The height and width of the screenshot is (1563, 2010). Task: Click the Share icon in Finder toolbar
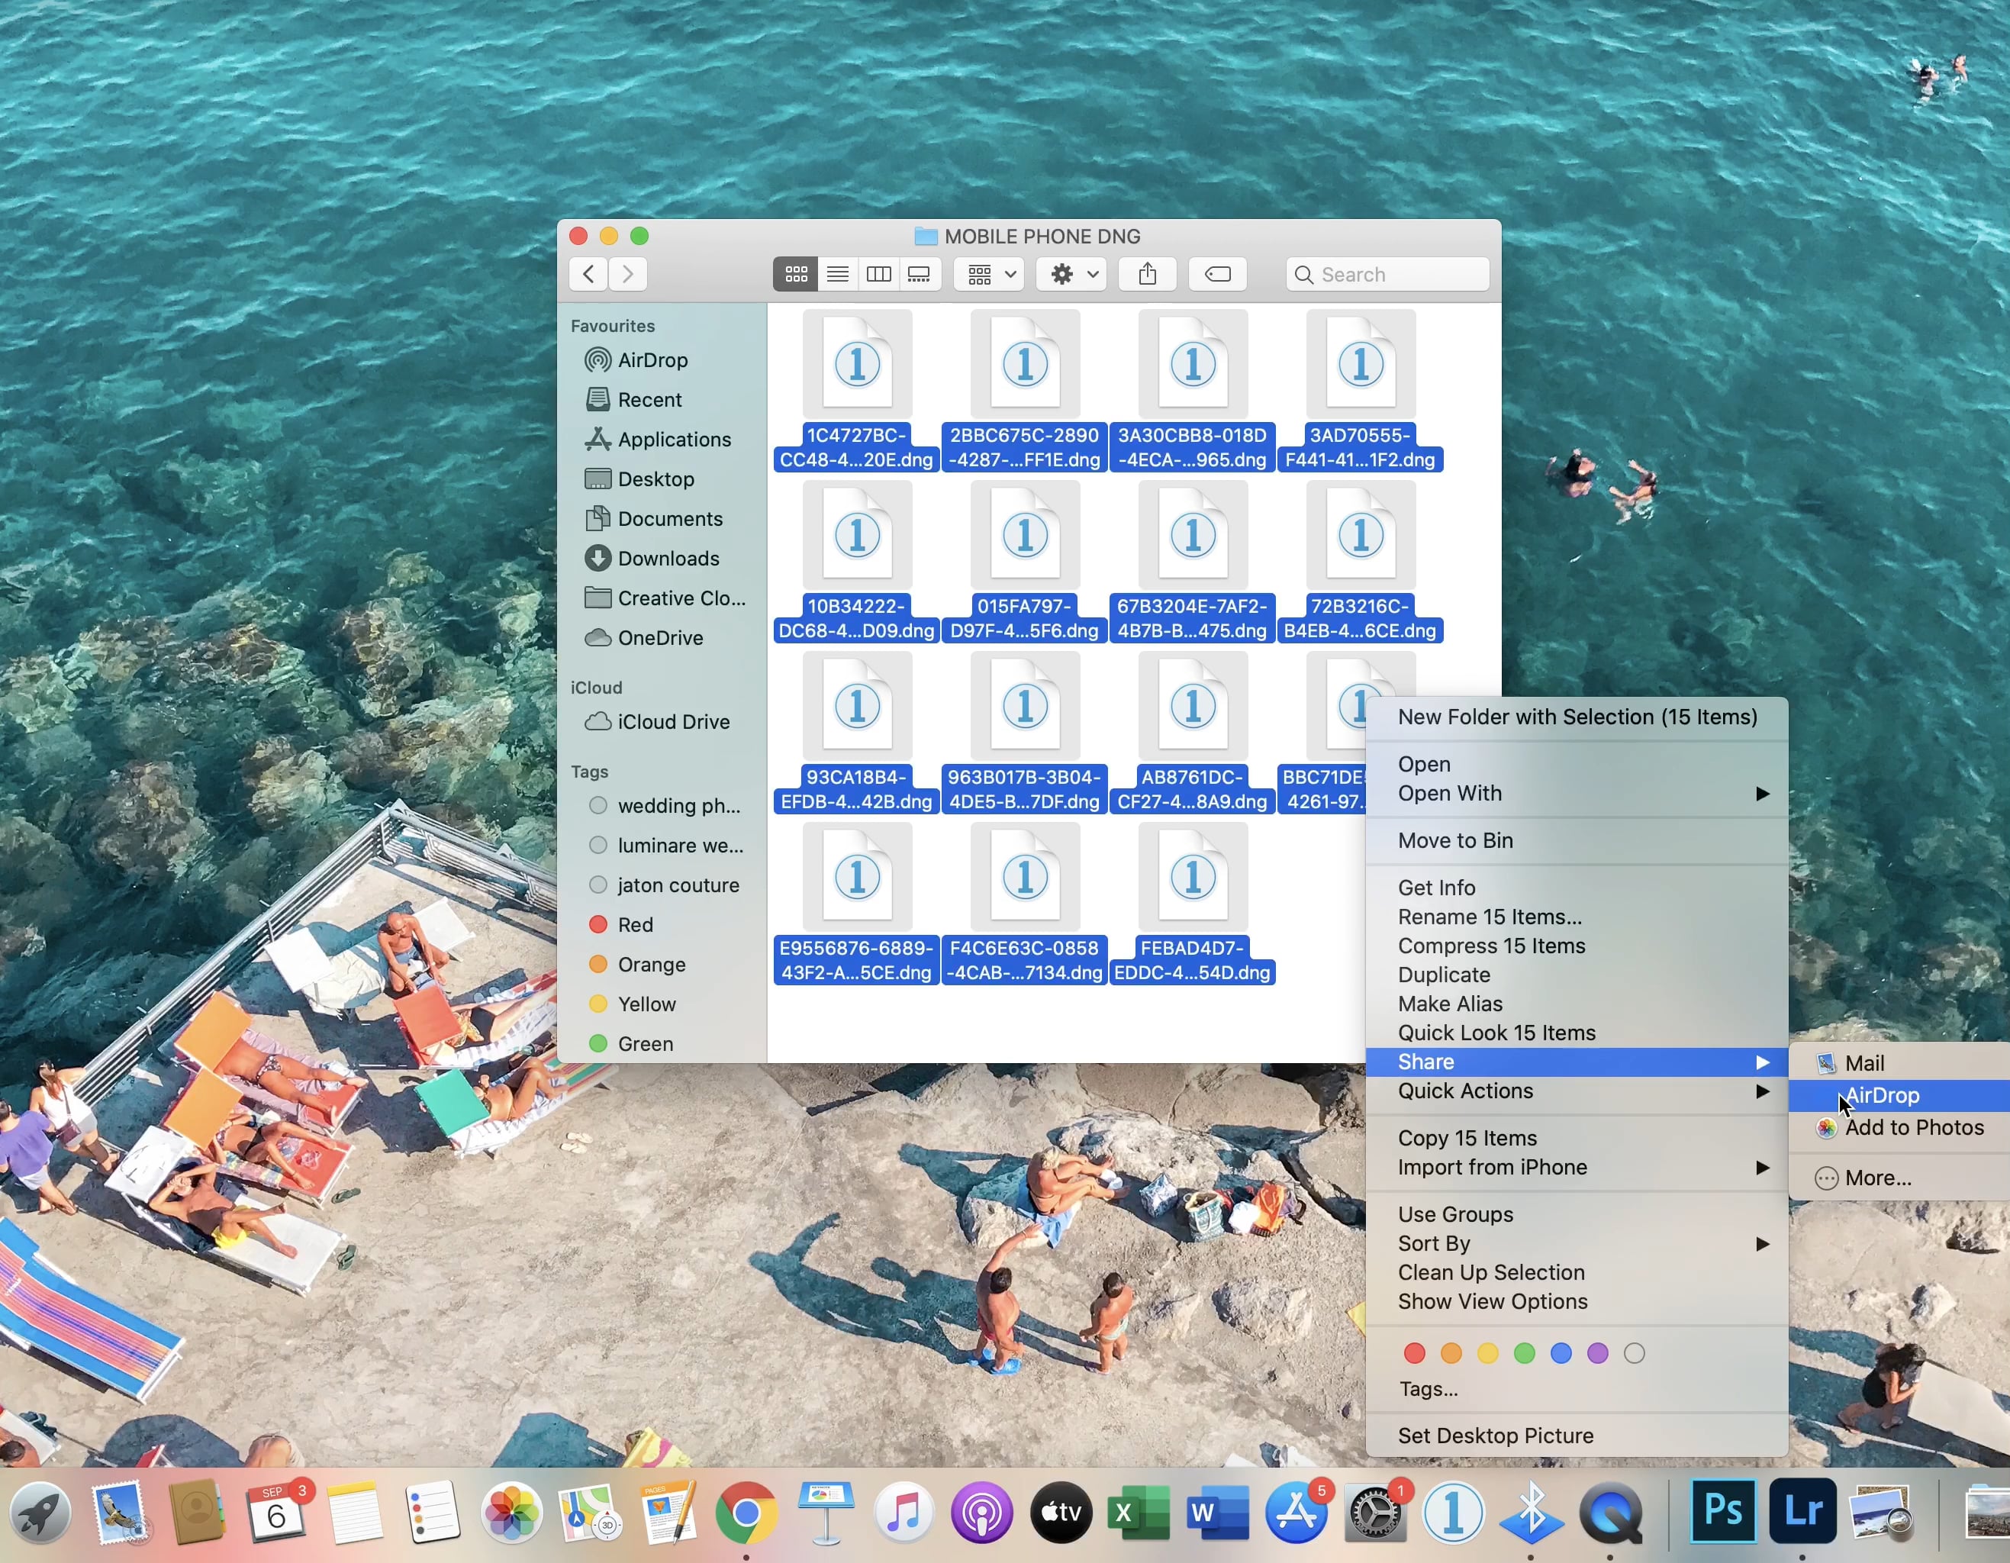1147,274
